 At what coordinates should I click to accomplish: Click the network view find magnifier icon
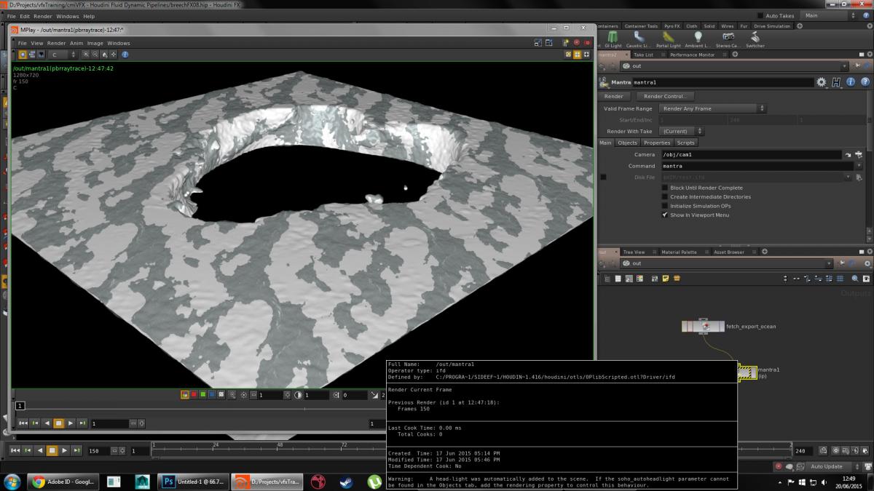pos(855,279)
